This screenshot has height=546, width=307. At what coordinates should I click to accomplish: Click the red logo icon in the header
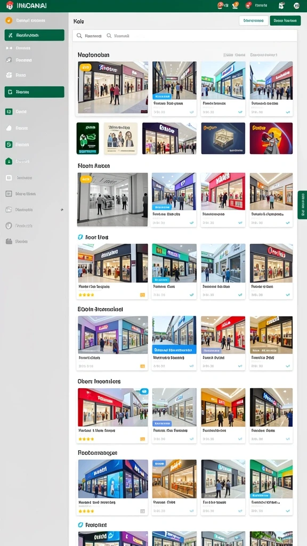tap(10, 5)
